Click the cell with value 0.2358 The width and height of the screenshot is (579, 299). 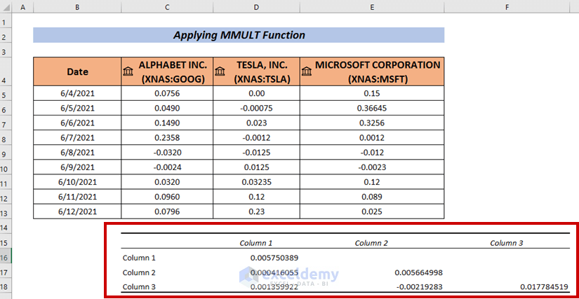pos(167,138)
